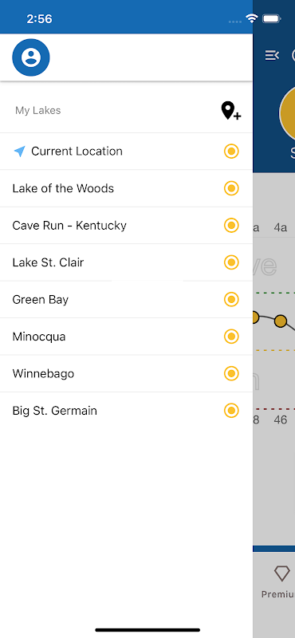Select the Current Location radio button
The image size is (295, 638).
(x=231, y=152)
